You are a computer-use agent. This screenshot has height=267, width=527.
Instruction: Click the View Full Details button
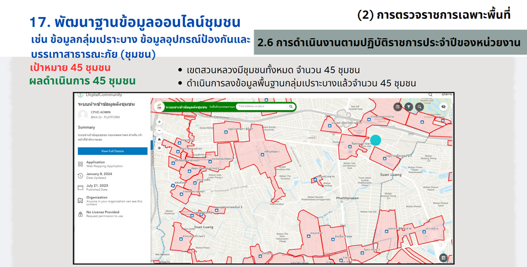pyautogui.click(x=113, y=151)
